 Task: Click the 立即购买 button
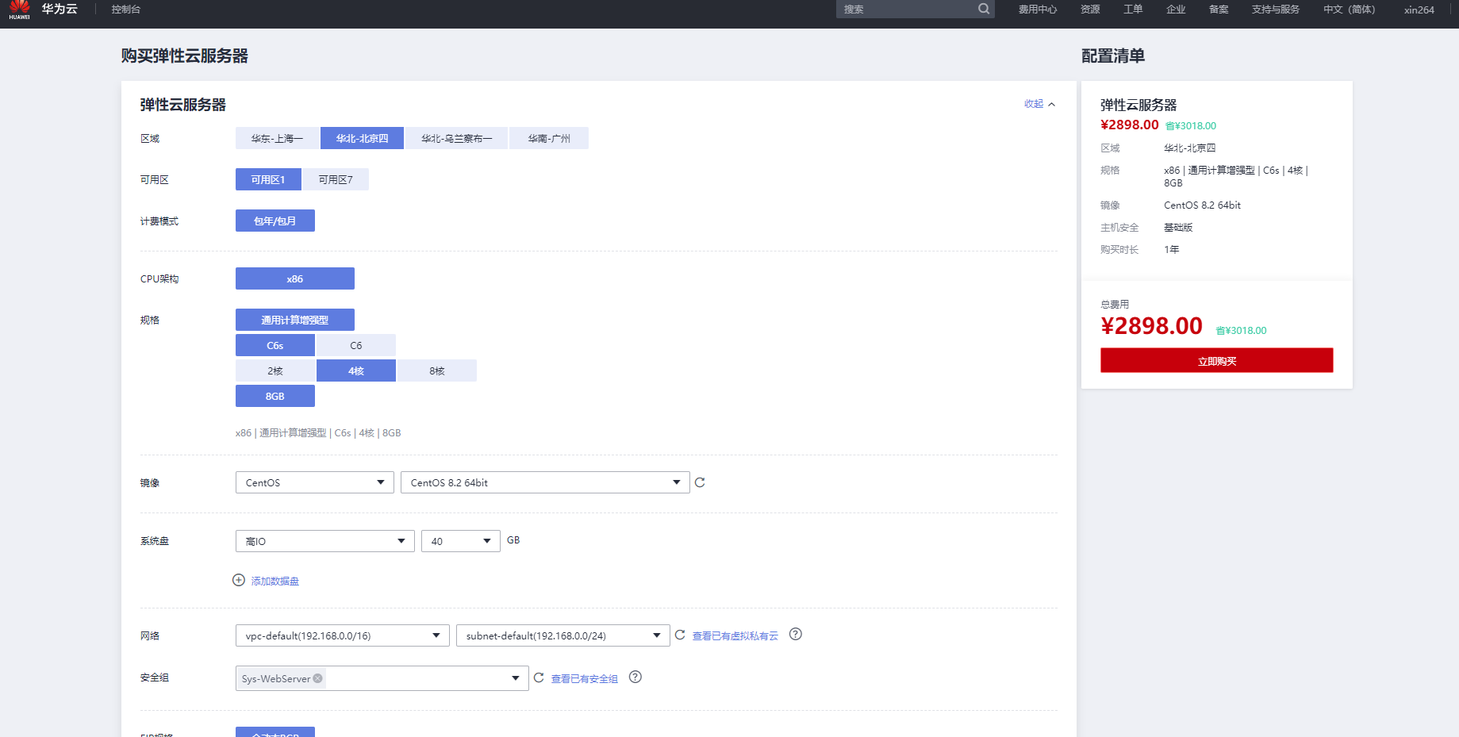pyautogui.click(x=1217, y=360)
